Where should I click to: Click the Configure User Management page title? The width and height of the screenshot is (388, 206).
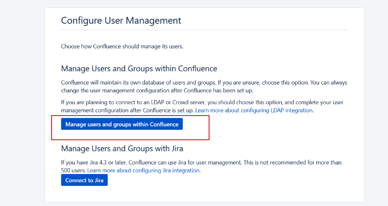(121, 21)
